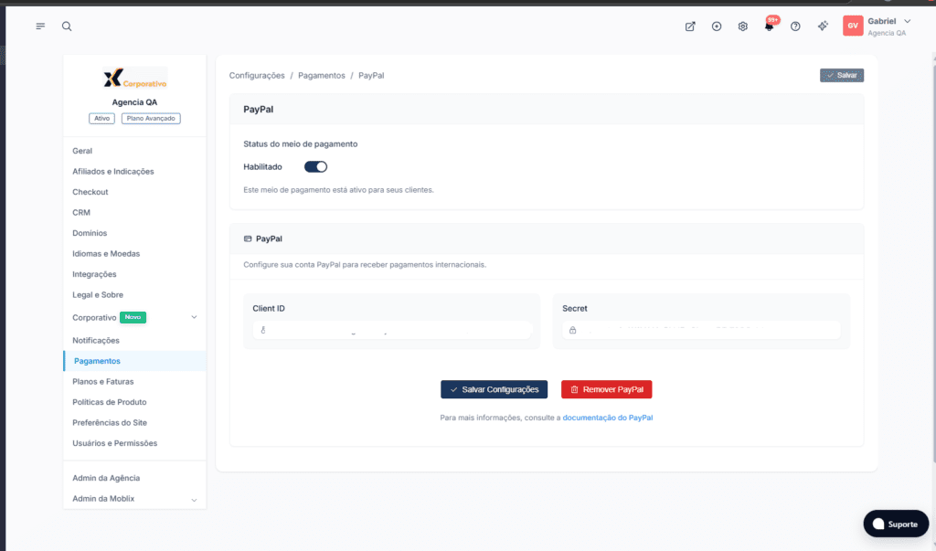Click the Status do meio de pagamento label
936x551 pixels.
click(x=300, y=143)
